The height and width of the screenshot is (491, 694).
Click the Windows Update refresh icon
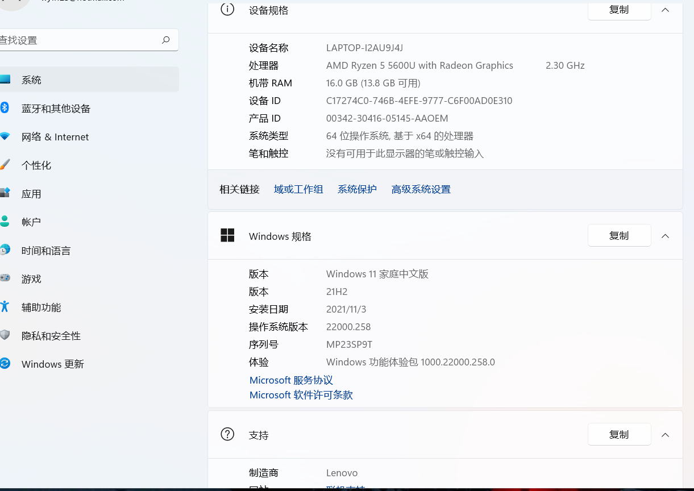[x=5, y=363]
